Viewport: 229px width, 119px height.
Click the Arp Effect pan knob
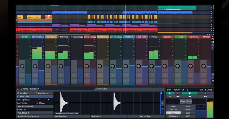coord(126,66)
